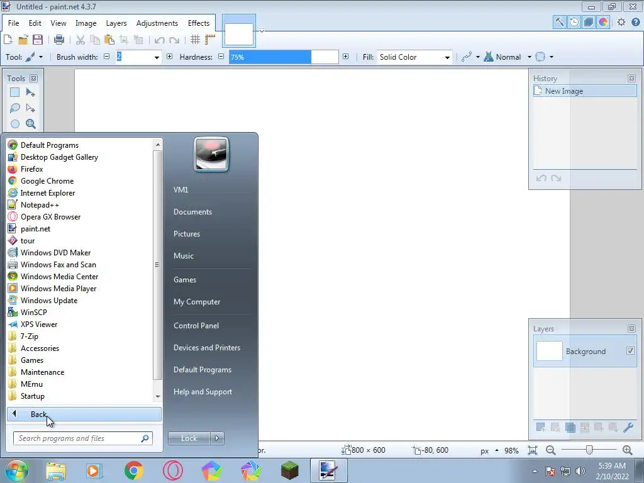Click the fit-to-window icon in status bar
Image resolution: width=644 pixels, height=483 pixels.
coord(533,450)
